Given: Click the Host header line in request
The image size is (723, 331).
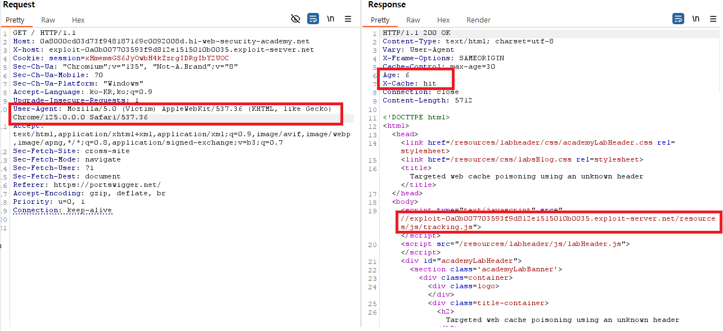Looking at the screenshot, I should (161, 41).
